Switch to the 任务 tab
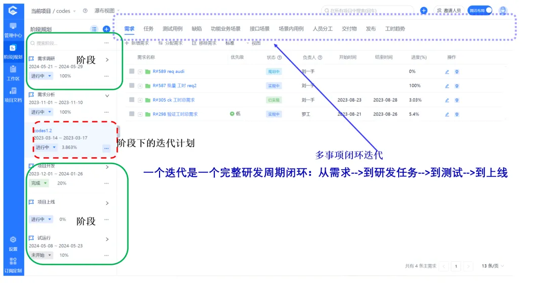547x283 pixels. pyautogui.click(x=148, y=28)
